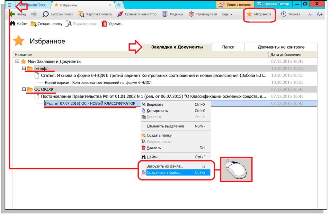This screenshot has height=214, width=329.
Task: Click the Кодексы toolbar button
Action: click(x=173, y=14)
